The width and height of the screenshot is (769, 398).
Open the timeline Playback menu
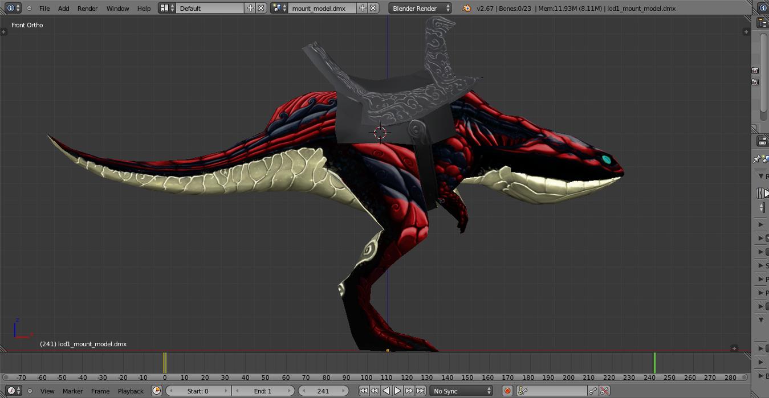pyautogui.click(x=131, y=391)
